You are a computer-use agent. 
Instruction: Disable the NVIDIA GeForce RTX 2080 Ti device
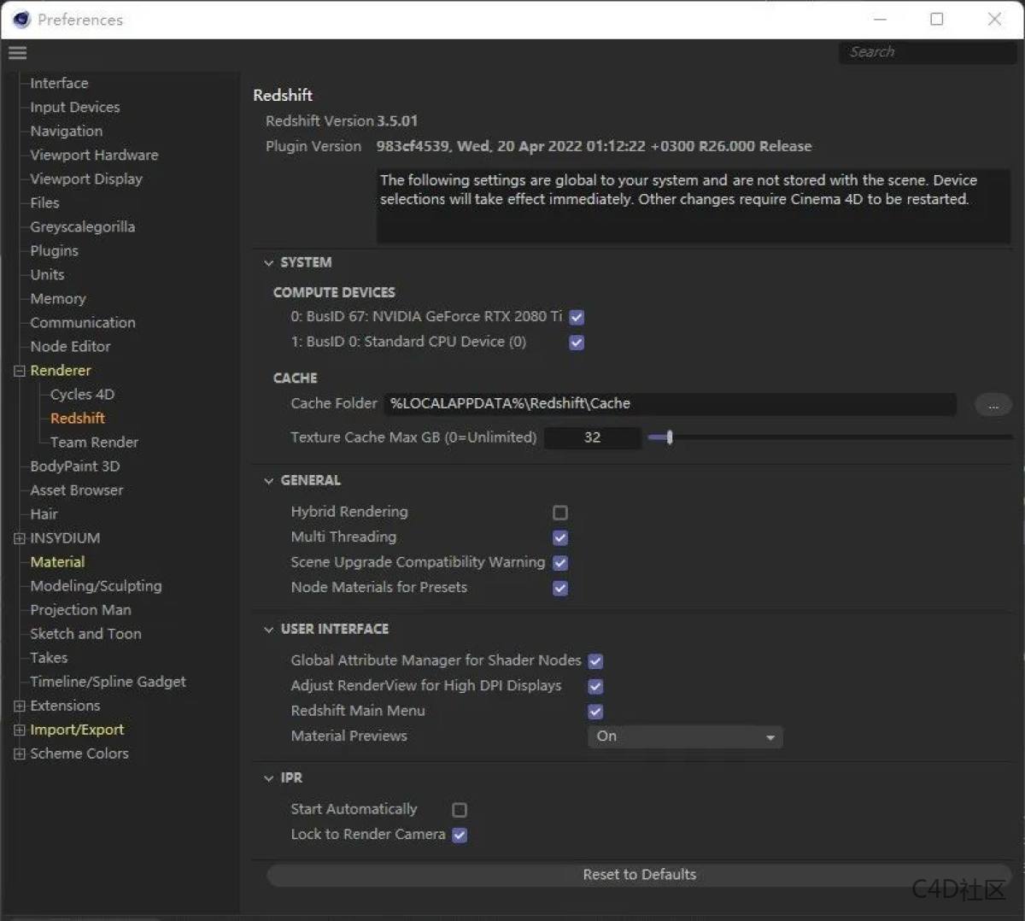click(577, 317)
